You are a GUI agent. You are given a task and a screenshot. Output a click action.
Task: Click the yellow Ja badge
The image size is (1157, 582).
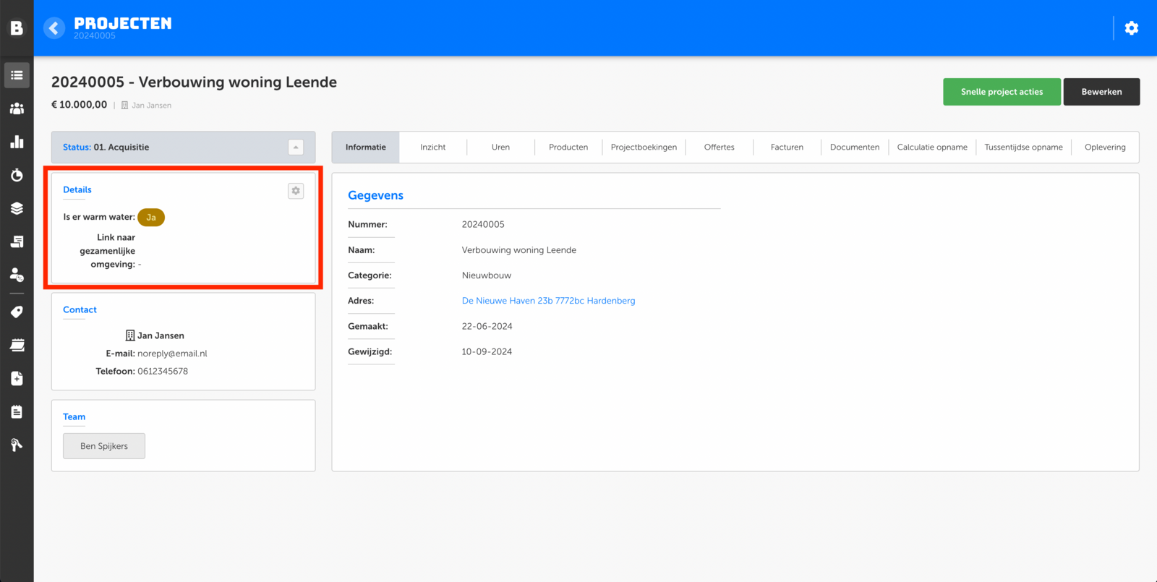(151, 218)
